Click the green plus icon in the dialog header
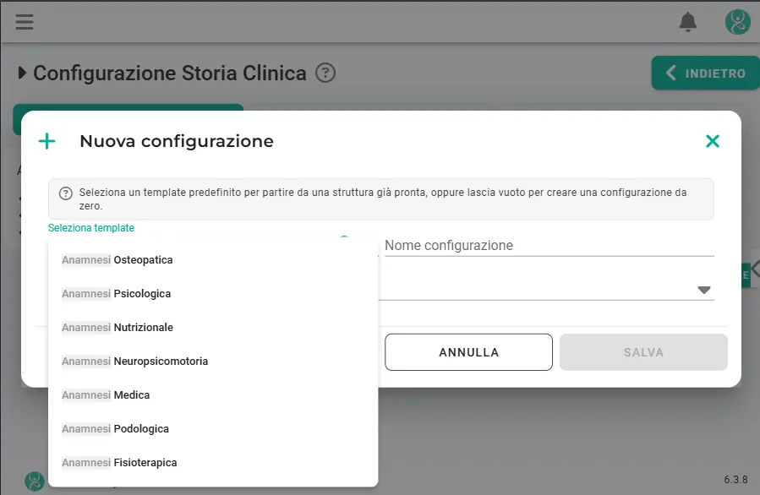The height and width of the screenshot is (495, 760). point(46,141)
